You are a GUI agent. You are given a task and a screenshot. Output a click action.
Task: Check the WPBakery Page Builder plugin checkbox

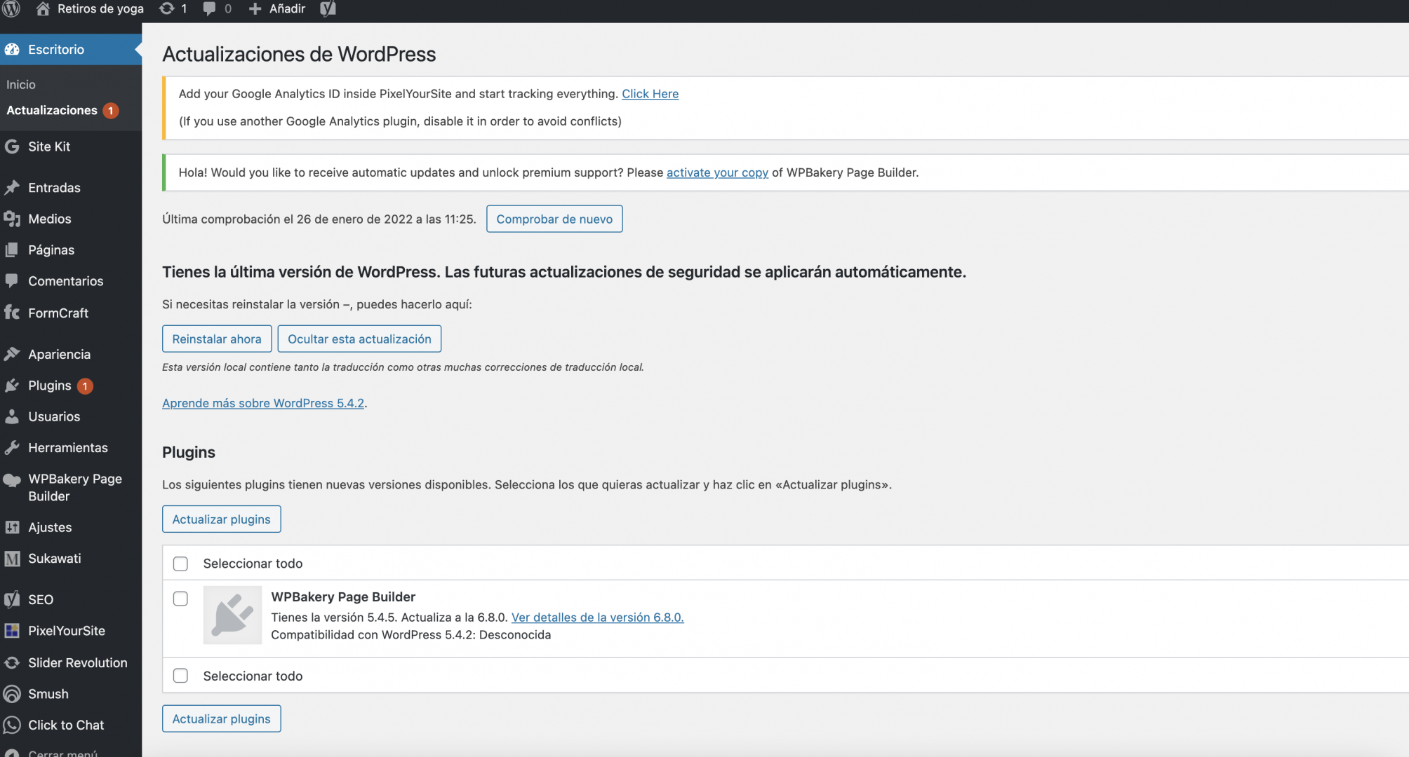pyautogui.click(x=180, y=599)
